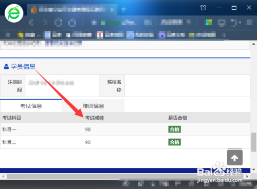Click the horizontal scrollbar left arrow
The image size is (257, 189).
click(3, 176)
